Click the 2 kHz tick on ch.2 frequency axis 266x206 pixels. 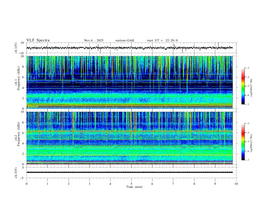[x=23, y=154]
